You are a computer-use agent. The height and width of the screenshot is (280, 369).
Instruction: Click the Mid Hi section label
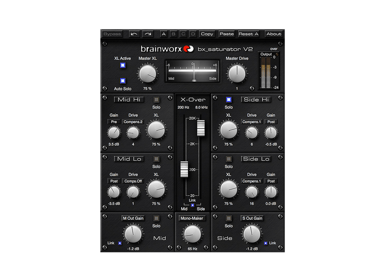coord(128,100)
